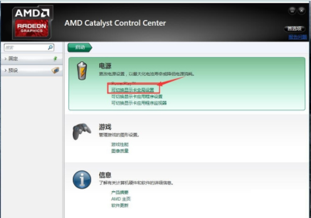This screenshot has height=218, width=311.
Task: Click the AMD Radeon Graphics logo
Action: pos(32,22)
